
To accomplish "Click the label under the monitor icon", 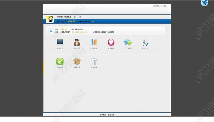I will coord(60,48).
